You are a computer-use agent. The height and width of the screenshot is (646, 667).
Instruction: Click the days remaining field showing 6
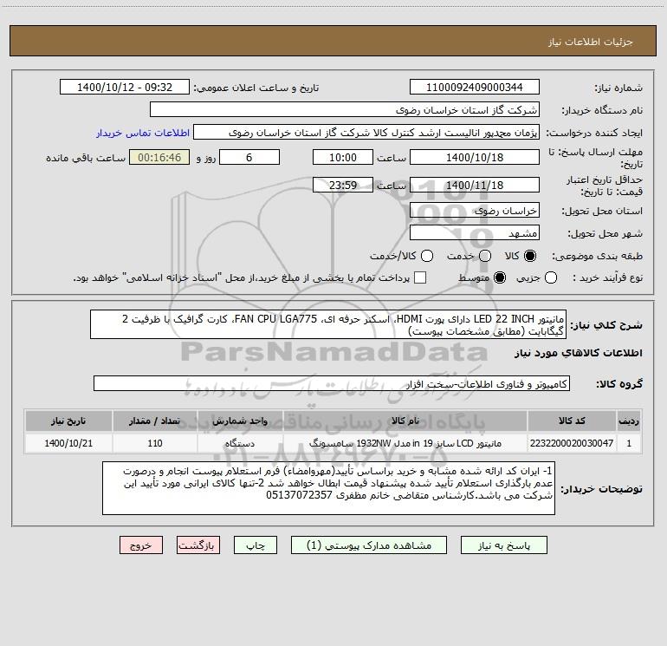249,158
